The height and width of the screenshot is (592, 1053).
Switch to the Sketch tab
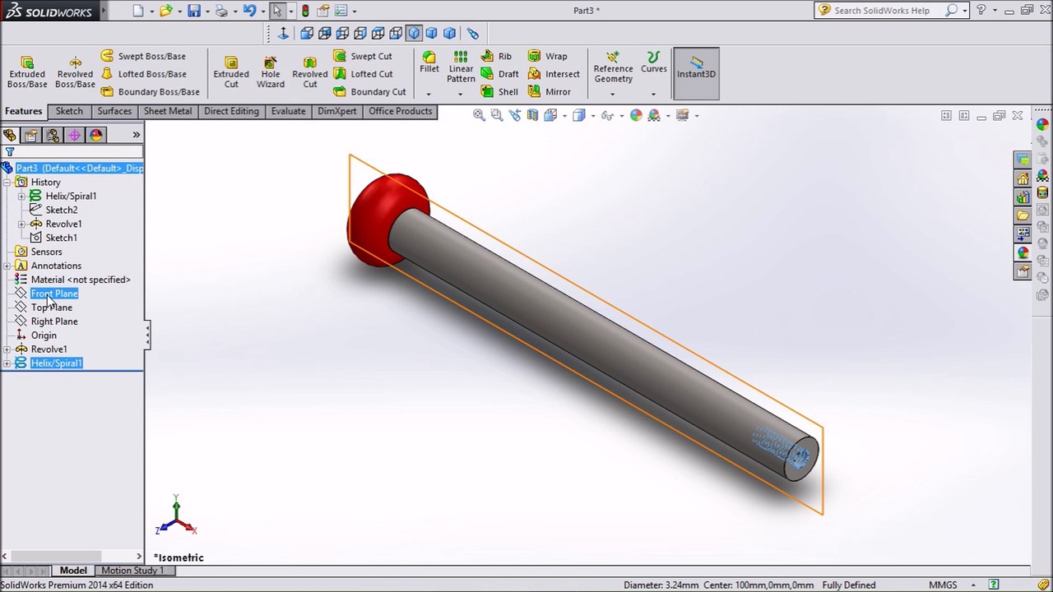click(x=69, y=112)
